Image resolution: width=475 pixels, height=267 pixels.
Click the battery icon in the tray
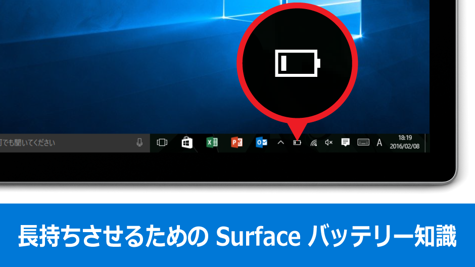pos(297,143)
